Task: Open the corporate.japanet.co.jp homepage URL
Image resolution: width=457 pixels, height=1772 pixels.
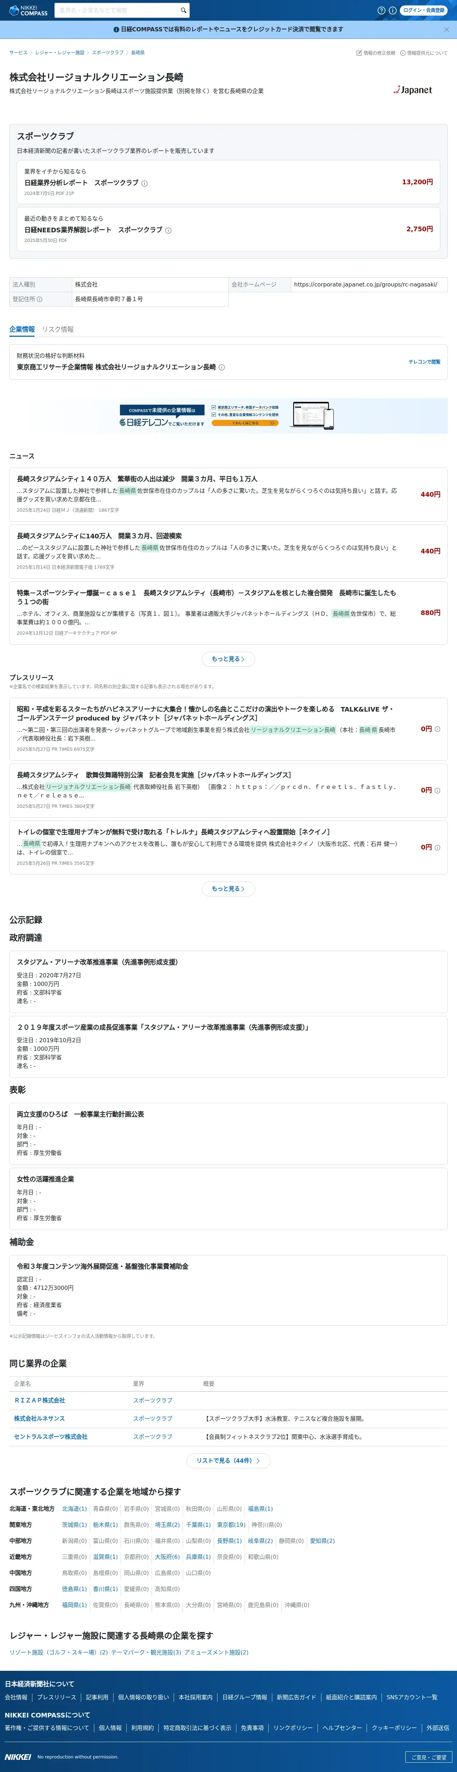Action: click(x=366, y=284)
